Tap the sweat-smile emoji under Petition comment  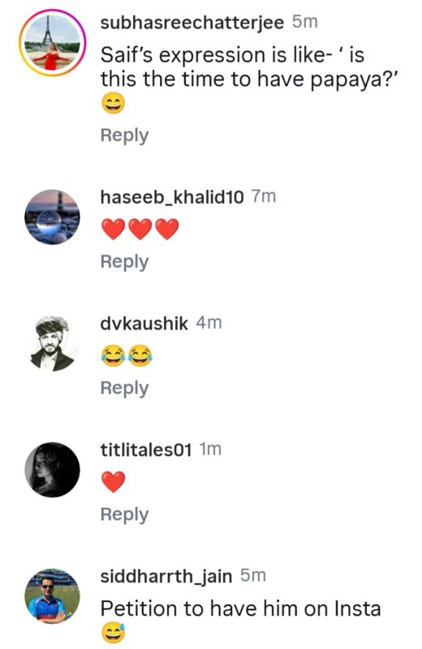(x=113, y=634)
